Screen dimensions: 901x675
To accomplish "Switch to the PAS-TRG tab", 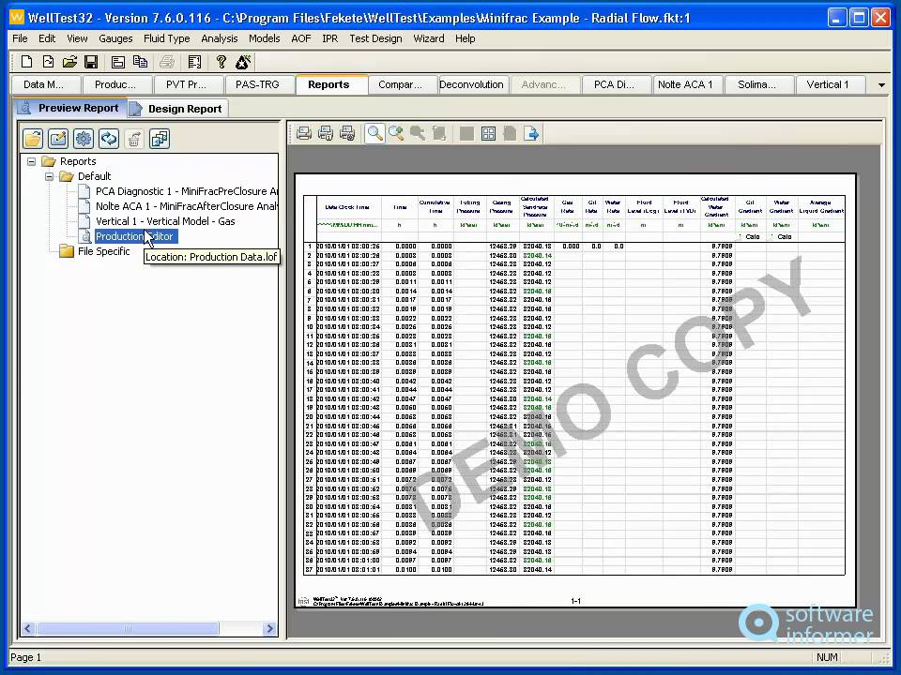I will coord(260,85).
